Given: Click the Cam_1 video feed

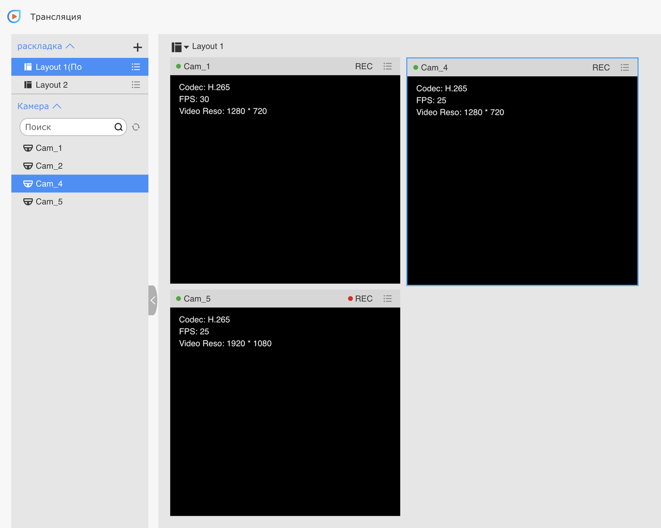Looking at the screenshot, I should click(x=285, y=180).
